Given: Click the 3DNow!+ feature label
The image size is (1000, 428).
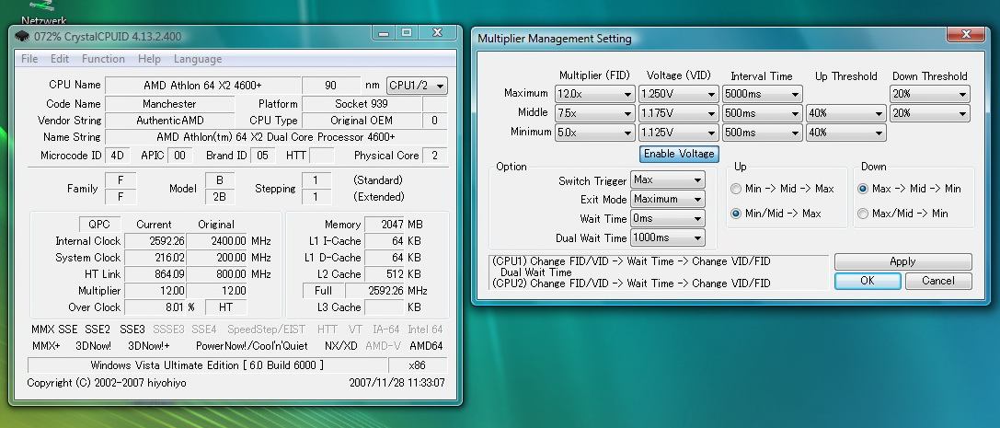Looking at the screenshot, I should click(x=149, y=346).
